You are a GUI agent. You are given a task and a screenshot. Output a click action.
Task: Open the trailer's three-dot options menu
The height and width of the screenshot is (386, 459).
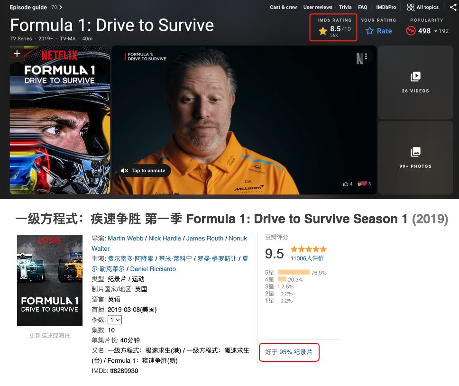click(366, 56)
